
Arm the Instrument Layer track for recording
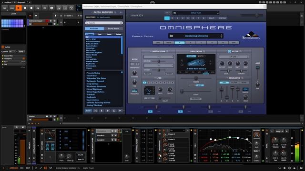pyautogui.click(x=47, y=21)
